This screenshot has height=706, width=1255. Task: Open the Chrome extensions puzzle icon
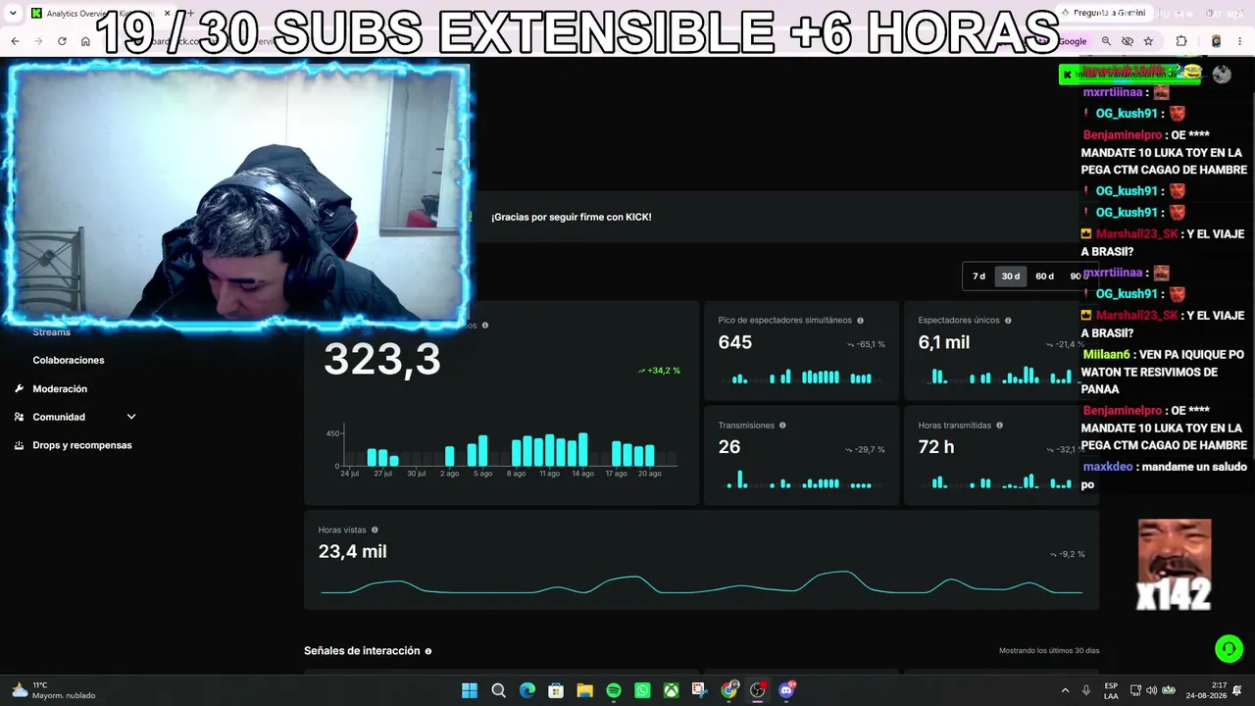pos(1181,41)
